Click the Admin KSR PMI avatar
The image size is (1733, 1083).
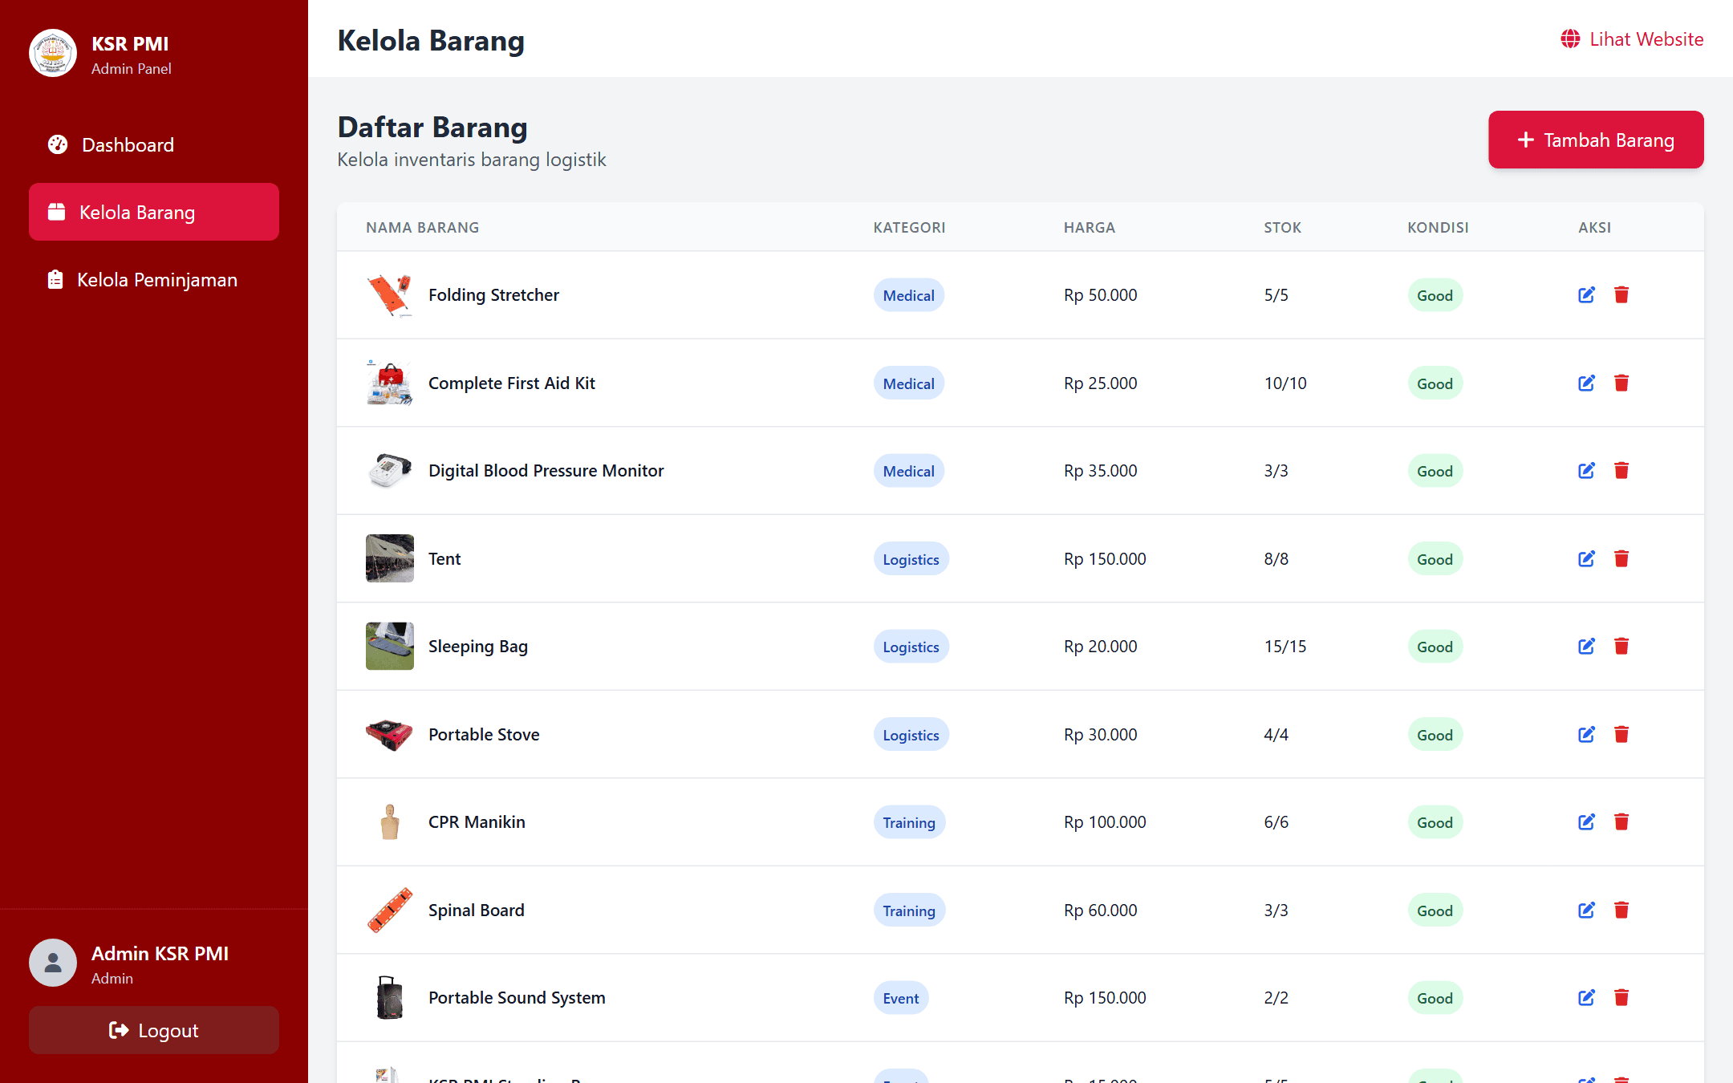click(53, 963)
